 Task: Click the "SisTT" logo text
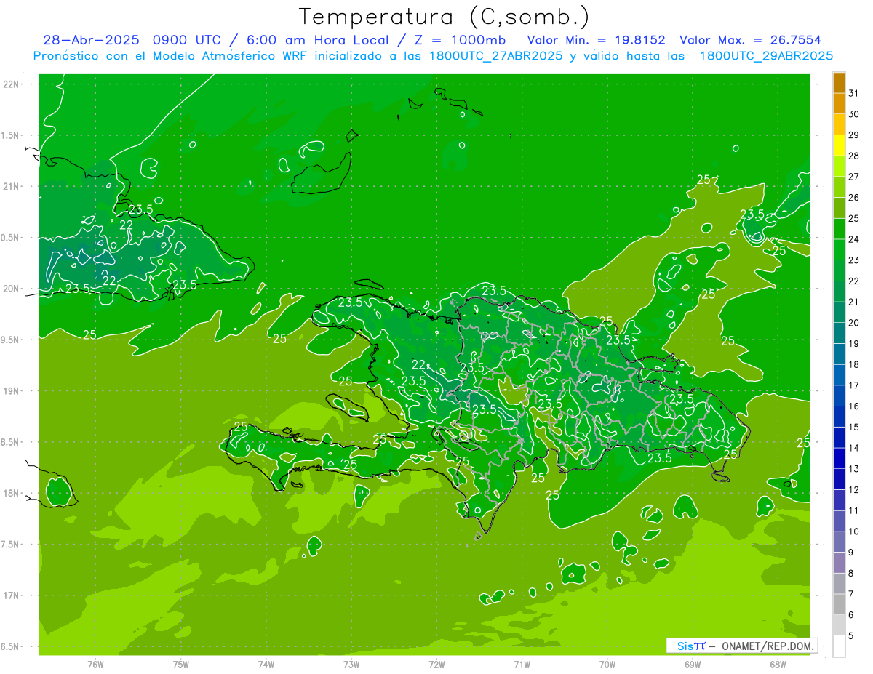691,646
